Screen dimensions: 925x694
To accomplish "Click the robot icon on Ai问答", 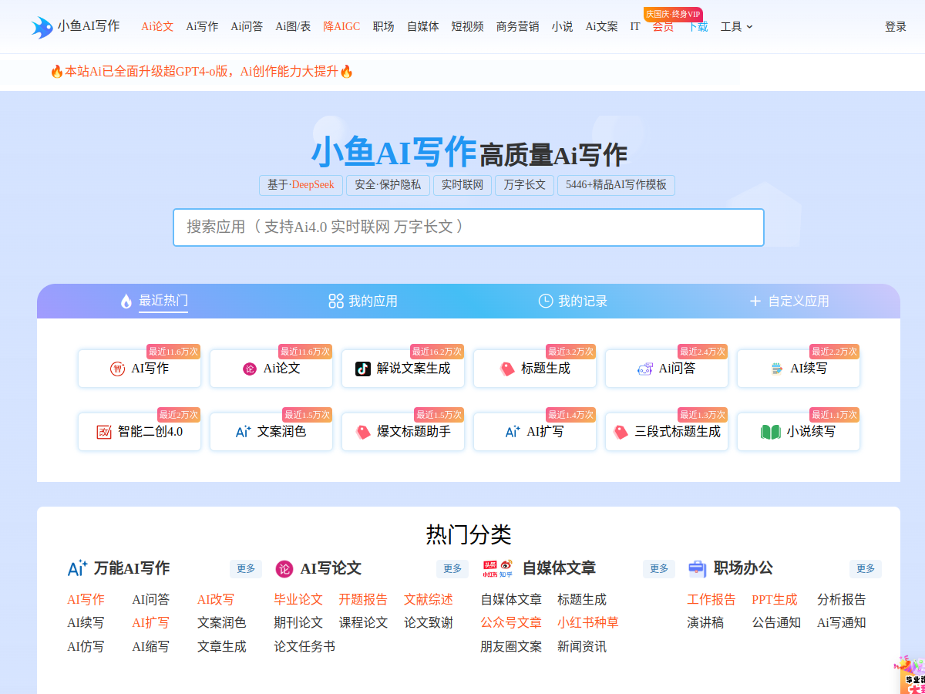I will (645, 369).
